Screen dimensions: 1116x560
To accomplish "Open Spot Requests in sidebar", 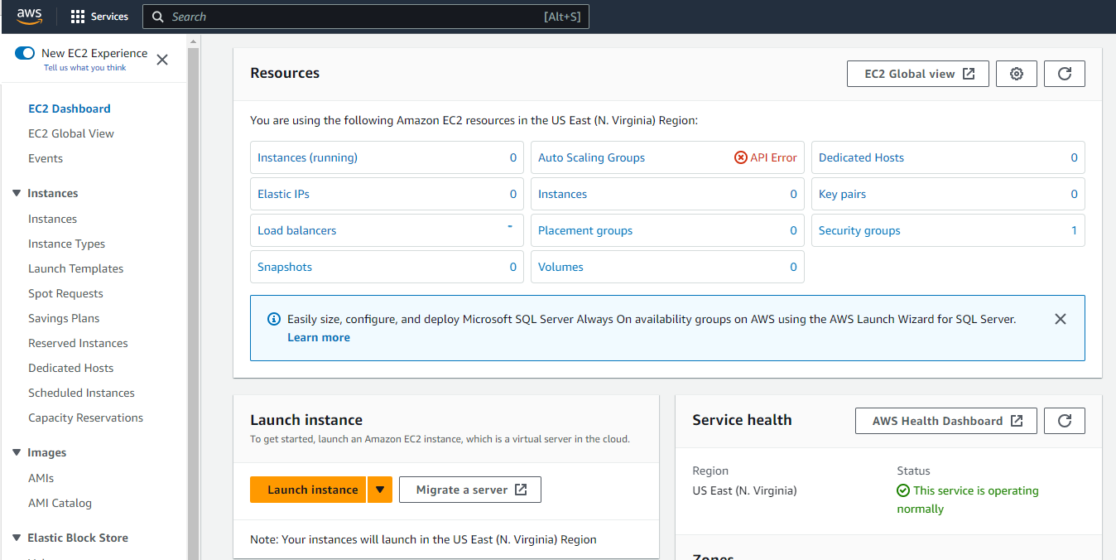I will pos(65,293).
